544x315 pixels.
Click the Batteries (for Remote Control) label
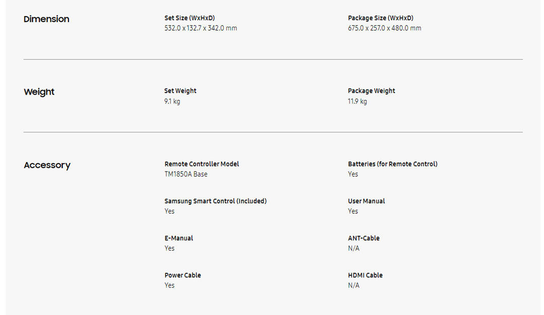392,164
